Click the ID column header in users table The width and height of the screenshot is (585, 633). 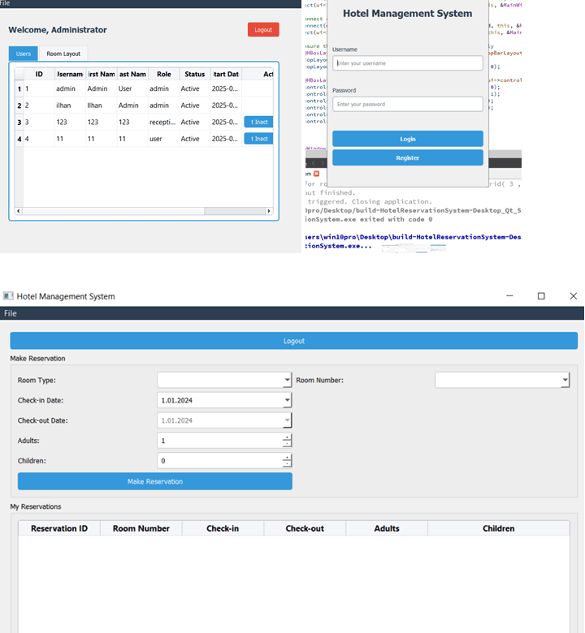click(39, 75)
